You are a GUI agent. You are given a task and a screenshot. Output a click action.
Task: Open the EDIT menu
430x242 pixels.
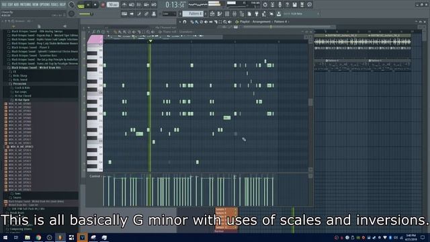[11, 5]
